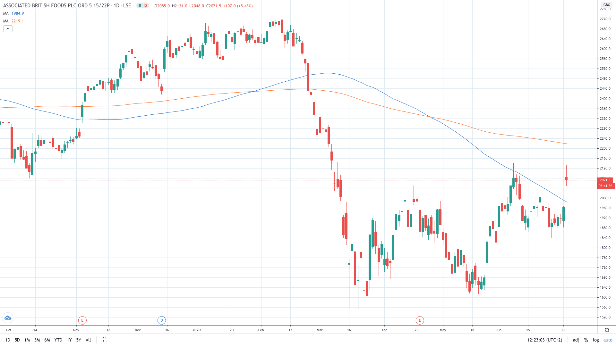Click the blue dividend D marker

(x=162, y=320)
